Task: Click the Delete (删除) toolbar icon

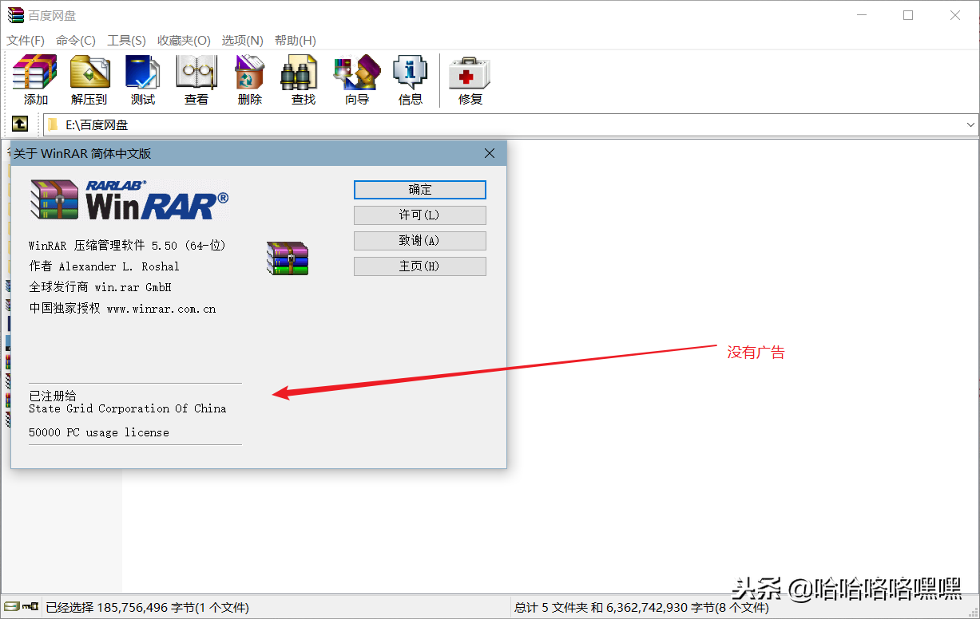Action: point(249,80)
